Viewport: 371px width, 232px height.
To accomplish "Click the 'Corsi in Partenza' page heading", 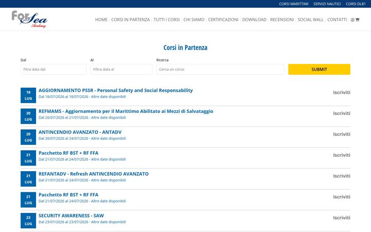I will point(185,47).
